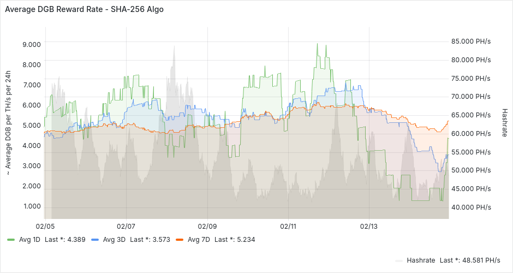Toggle the Avg 3D series in legend
This screenshot has height=273, width=513.
[x=114, y=239]
